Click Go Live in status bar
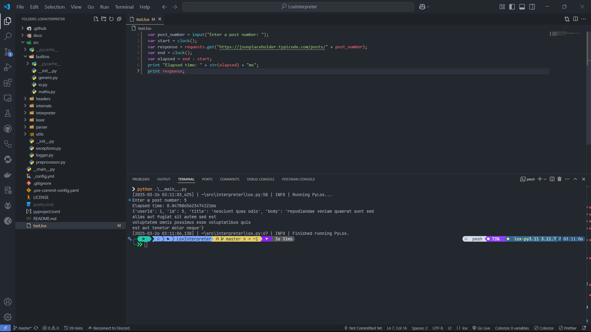Image resolution: width=591 pixels, height=332 pixels. (x=481, y=328)
